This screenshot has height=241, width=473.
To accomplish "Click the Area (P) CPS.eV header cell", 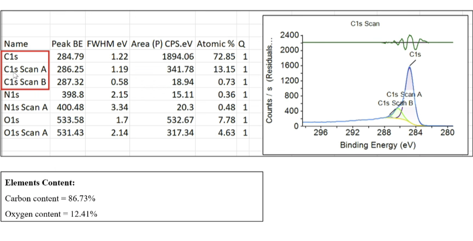I will (162, 44).
